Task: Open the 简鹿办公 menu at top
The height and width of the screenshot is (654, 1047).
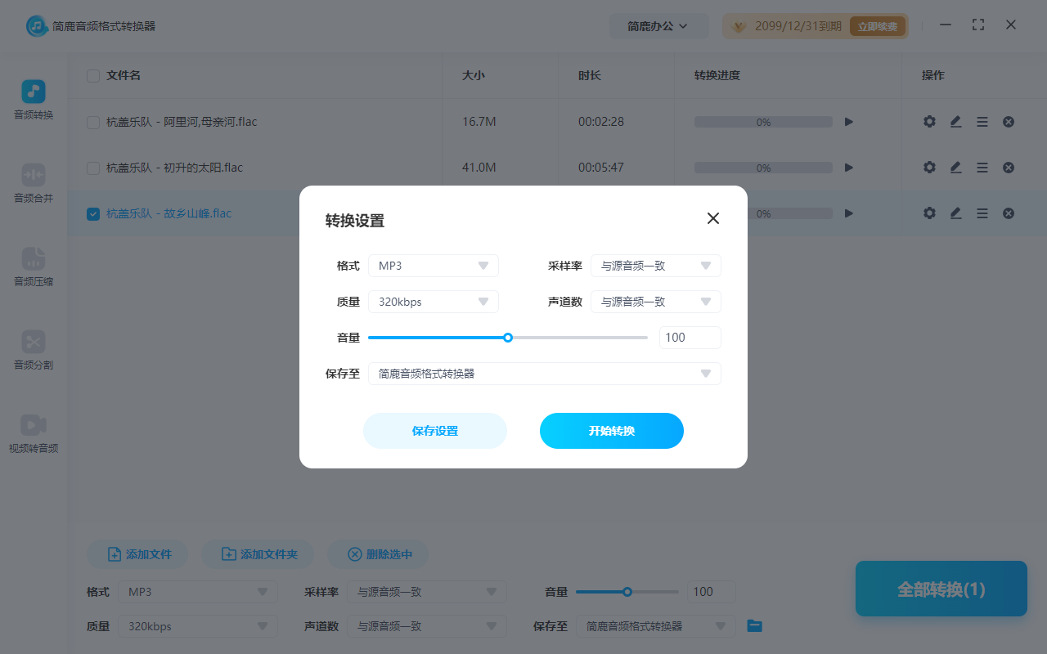Action: (659, 25)
